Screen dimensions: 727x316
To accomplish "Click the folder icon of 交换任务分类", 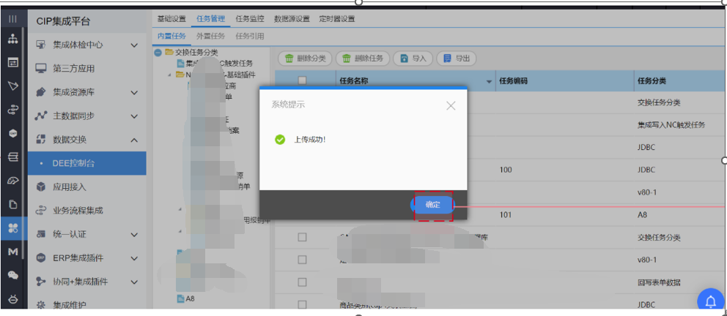I will (x=169, y=52).
